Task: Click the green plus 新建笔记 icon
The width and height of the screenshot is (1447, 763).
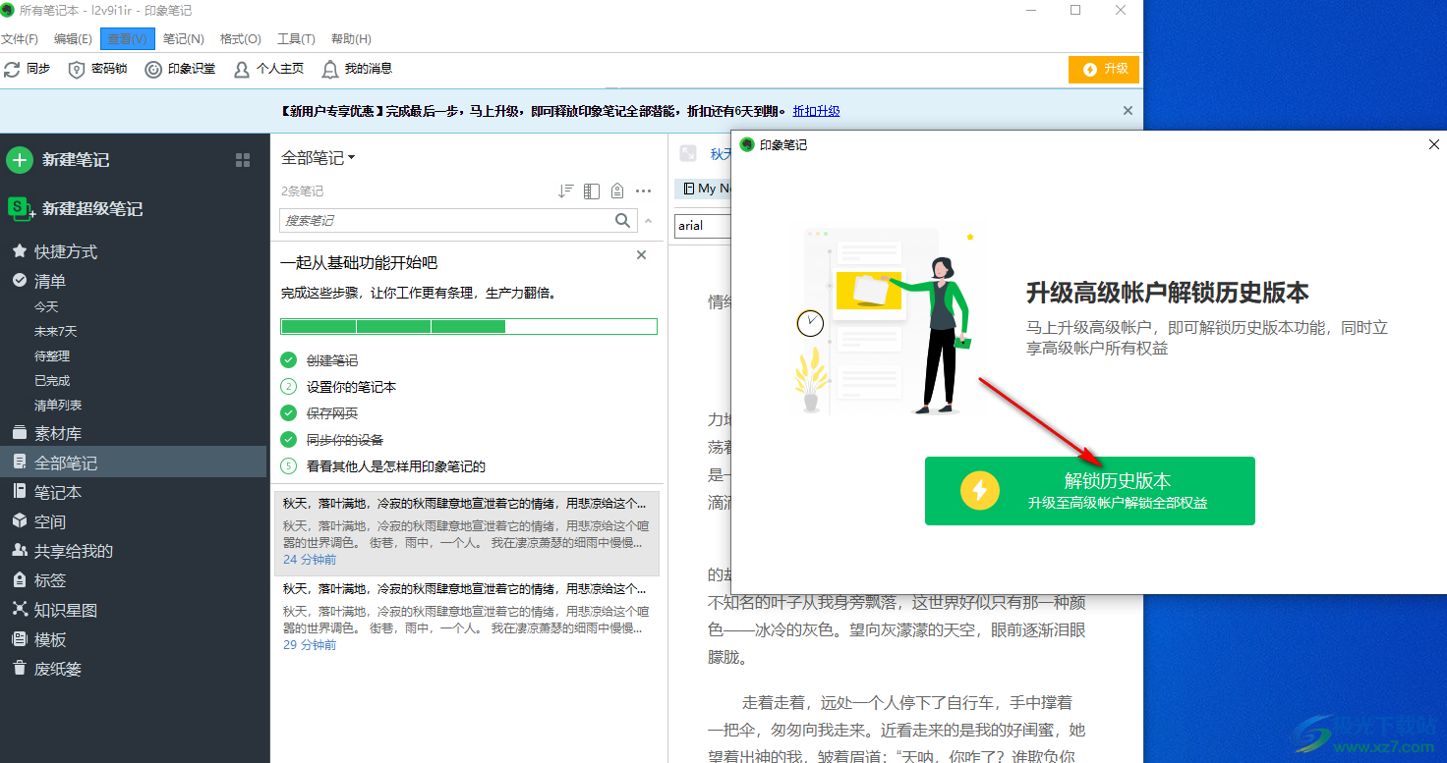Action: pos(20,160)
